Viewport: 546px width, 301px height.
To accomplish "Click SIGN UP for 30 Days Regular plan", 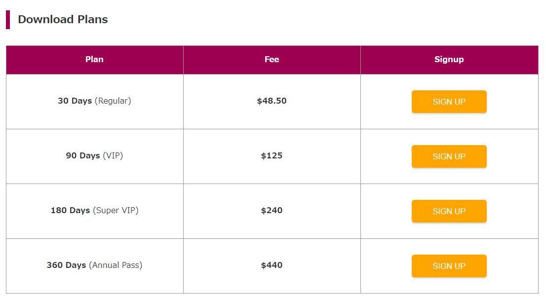I will coord(449,102).
